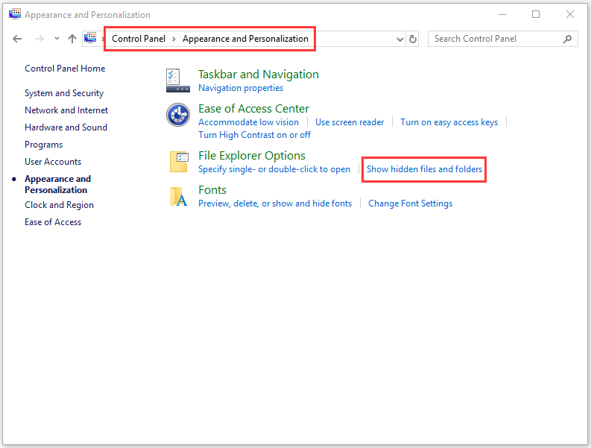The image size is (591, 448).
Task: Open Hardware and Sound category
Action: [x=66, y=127]
